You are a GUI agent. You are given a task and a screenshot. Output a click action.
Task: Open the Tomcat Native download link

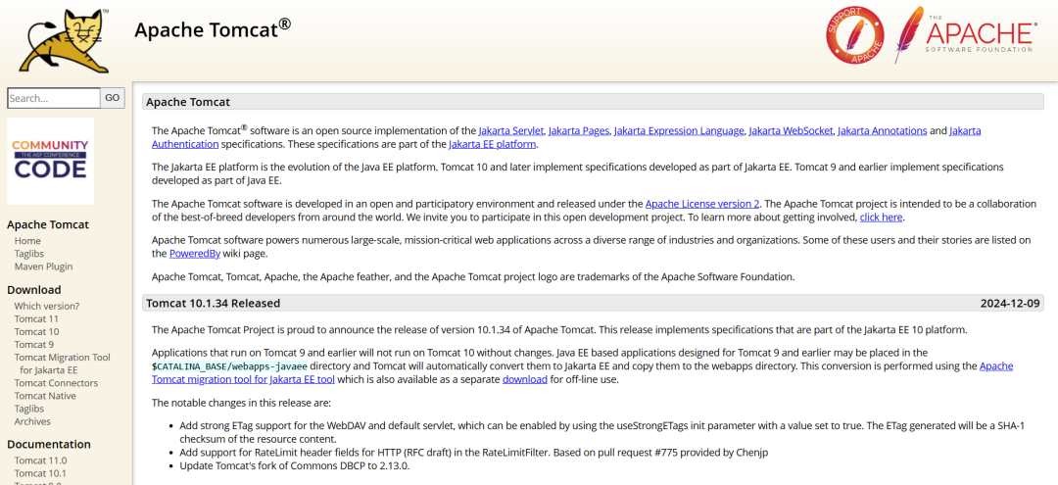(44, 396)
